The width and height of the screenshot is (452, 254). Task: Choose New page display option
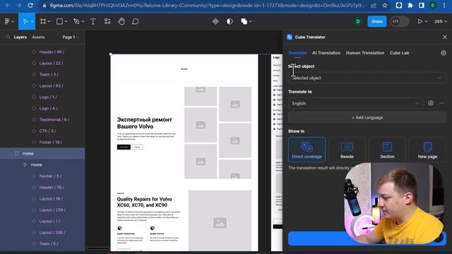tap(427, 150)
